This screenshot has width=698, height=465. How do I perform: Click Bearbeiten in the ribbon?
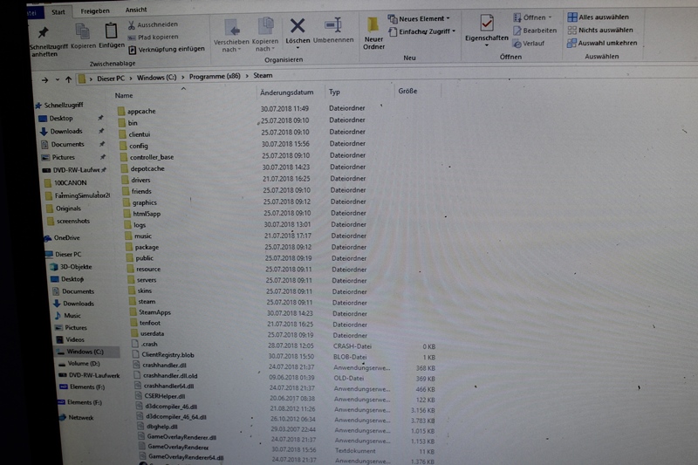click(535, 31)
